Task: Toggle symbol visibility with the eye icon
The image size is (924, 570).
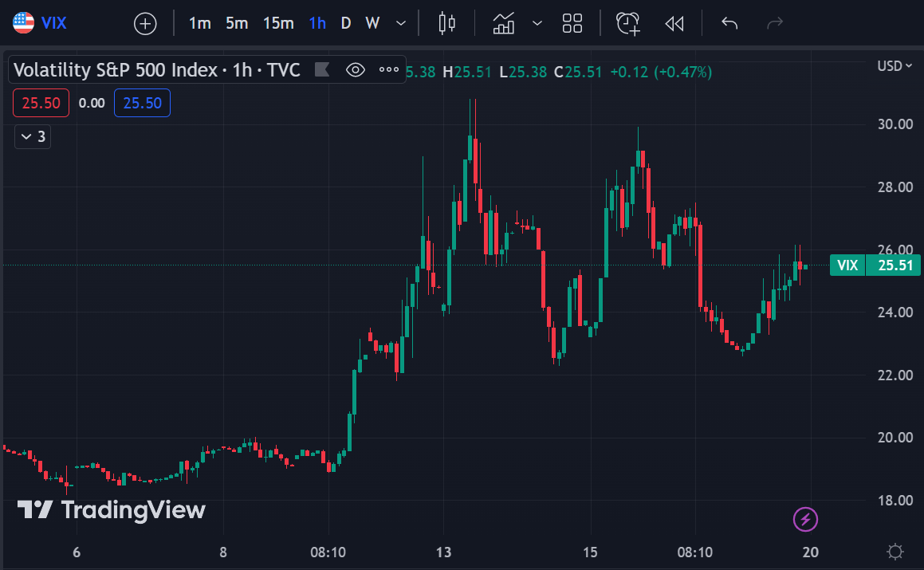Action: tap(356, 70)
